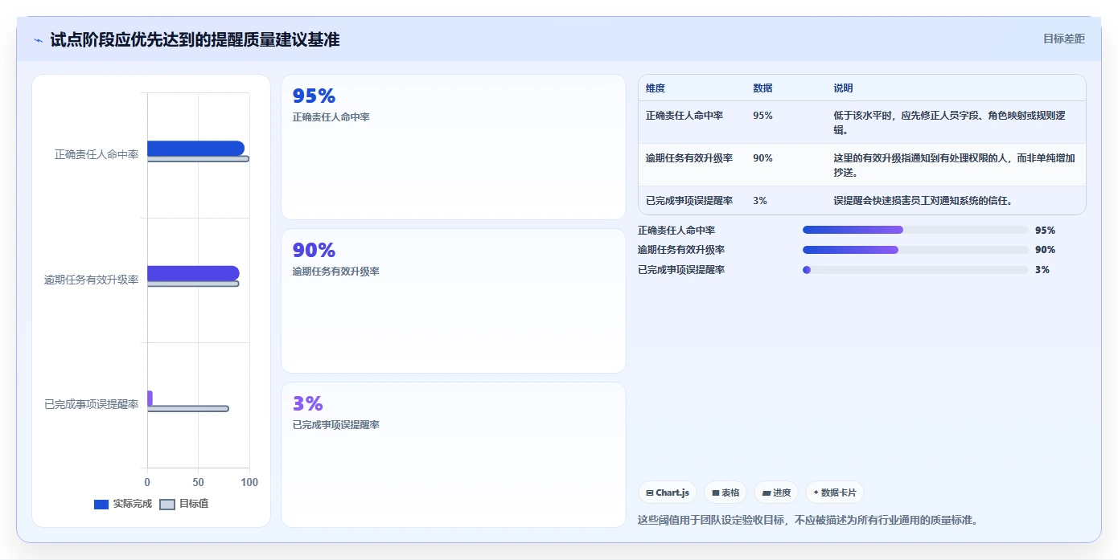Click the 表格 chip
Image resolution: width=1118 pixels, height=560 pixels.
click(725, 493)
